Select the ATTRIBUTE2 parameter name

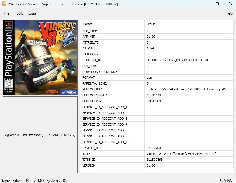91,48
